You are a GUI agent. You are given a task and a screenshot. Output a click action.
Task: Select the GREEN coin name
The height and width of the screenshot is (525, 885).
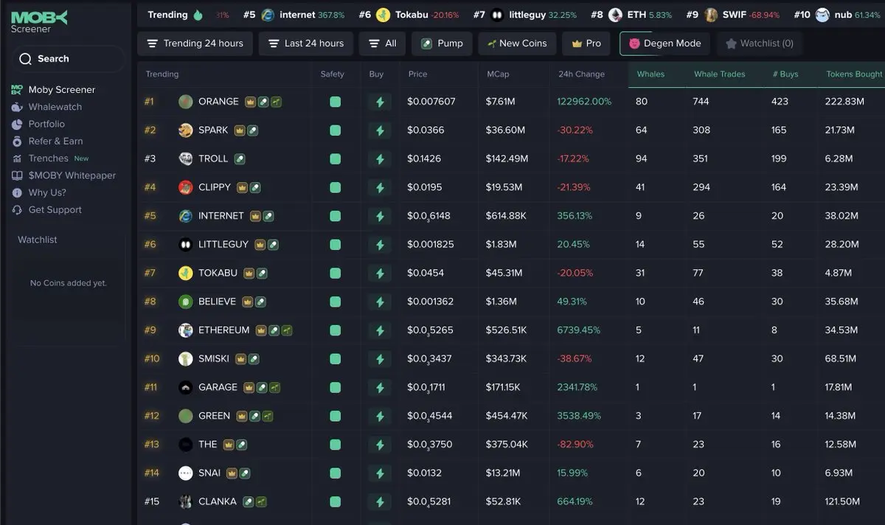pos(214,416)
